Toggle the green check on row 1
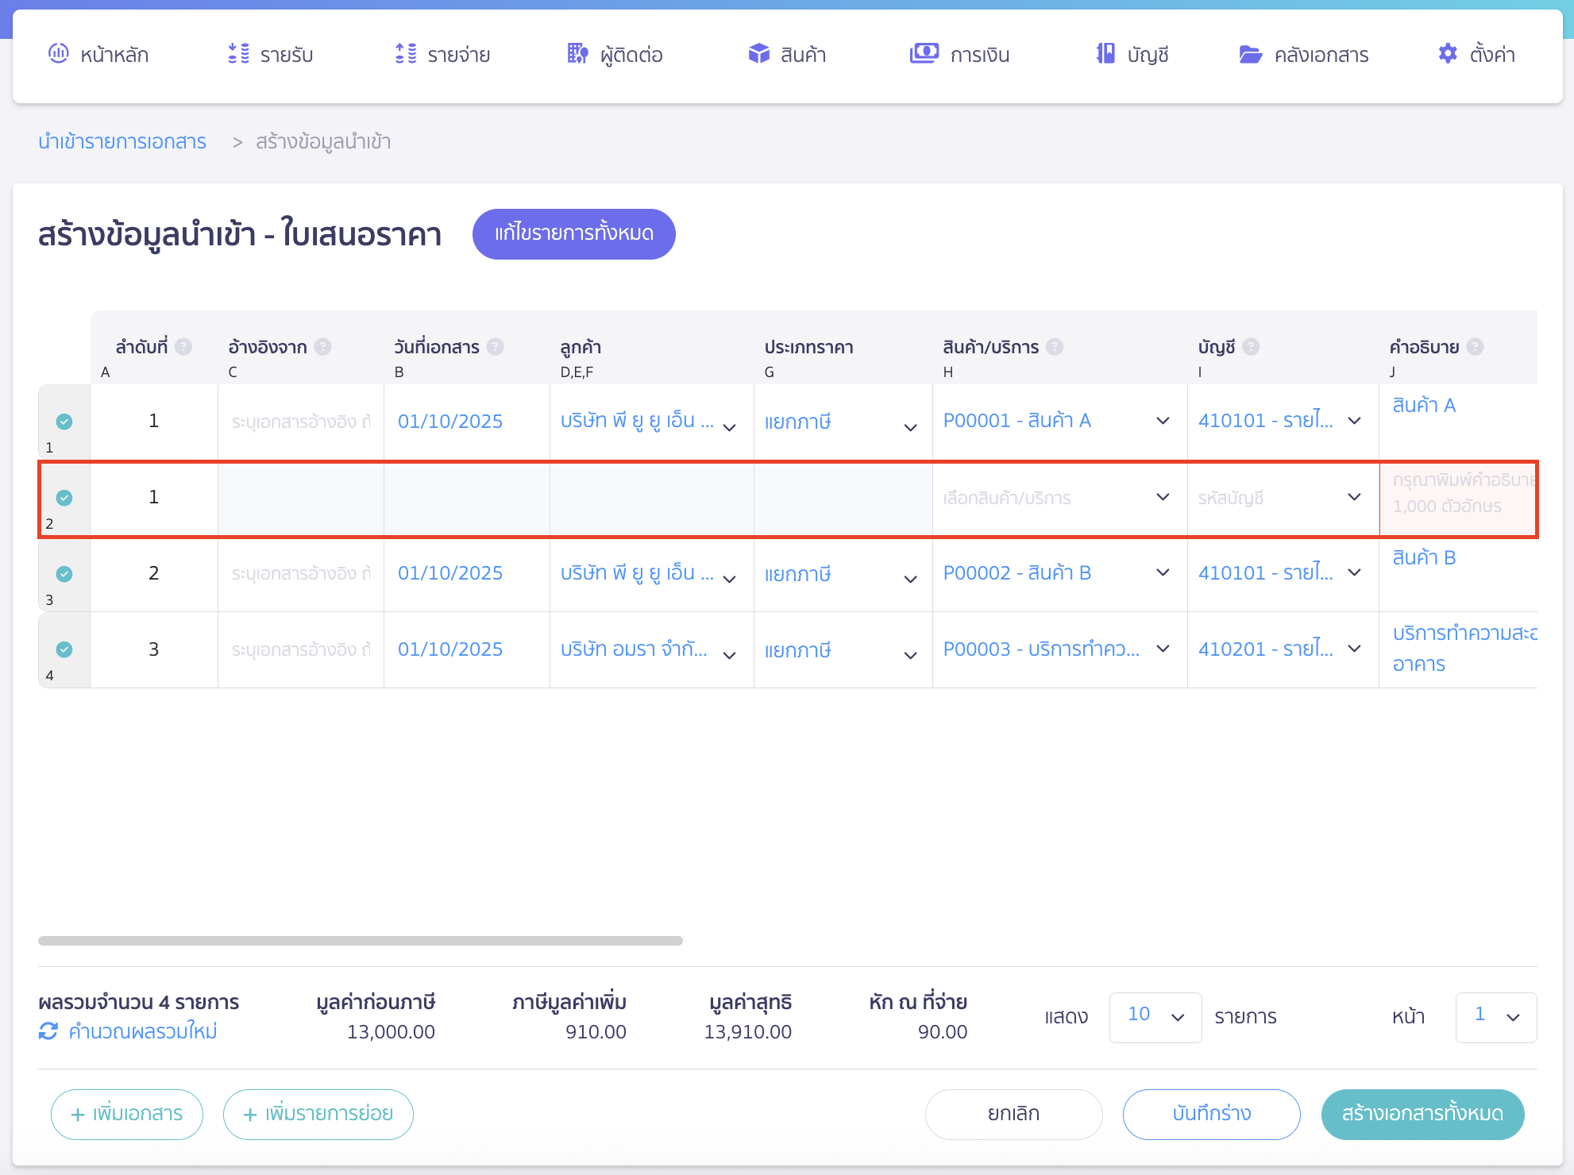This screenshot has width=1574, height=1175. click(64, 422)
